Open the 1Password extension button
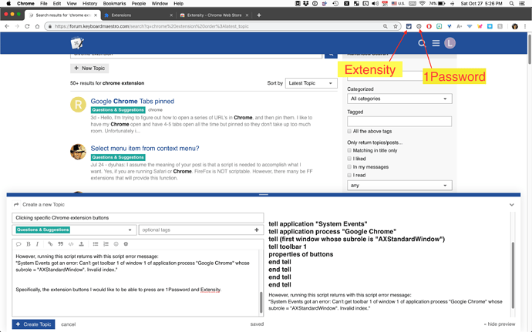Viewport: 532px width, 332px height. (419, 26)
